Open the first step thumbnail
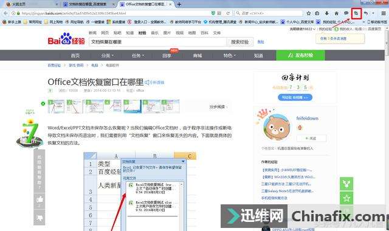 click(x=56, y=107)
